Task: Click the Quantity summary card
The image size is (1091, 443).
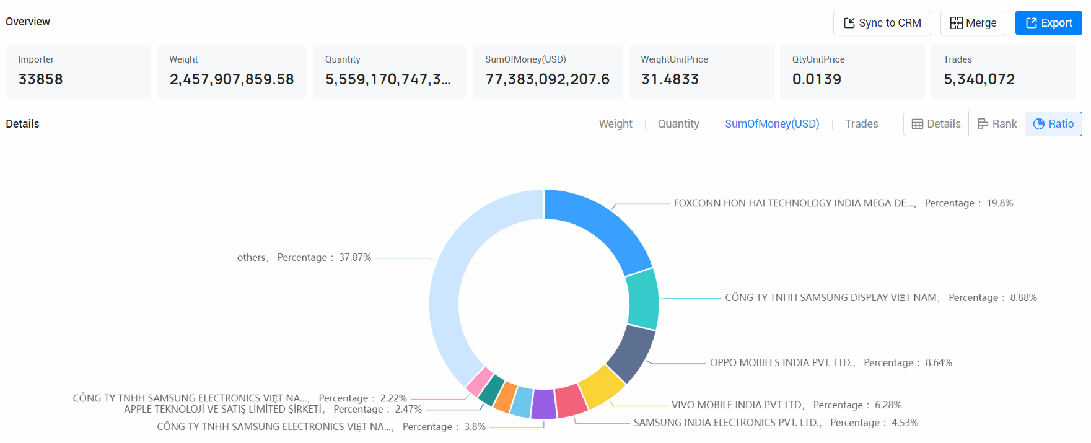Action: pyautogui.click(x=390, y=72)
